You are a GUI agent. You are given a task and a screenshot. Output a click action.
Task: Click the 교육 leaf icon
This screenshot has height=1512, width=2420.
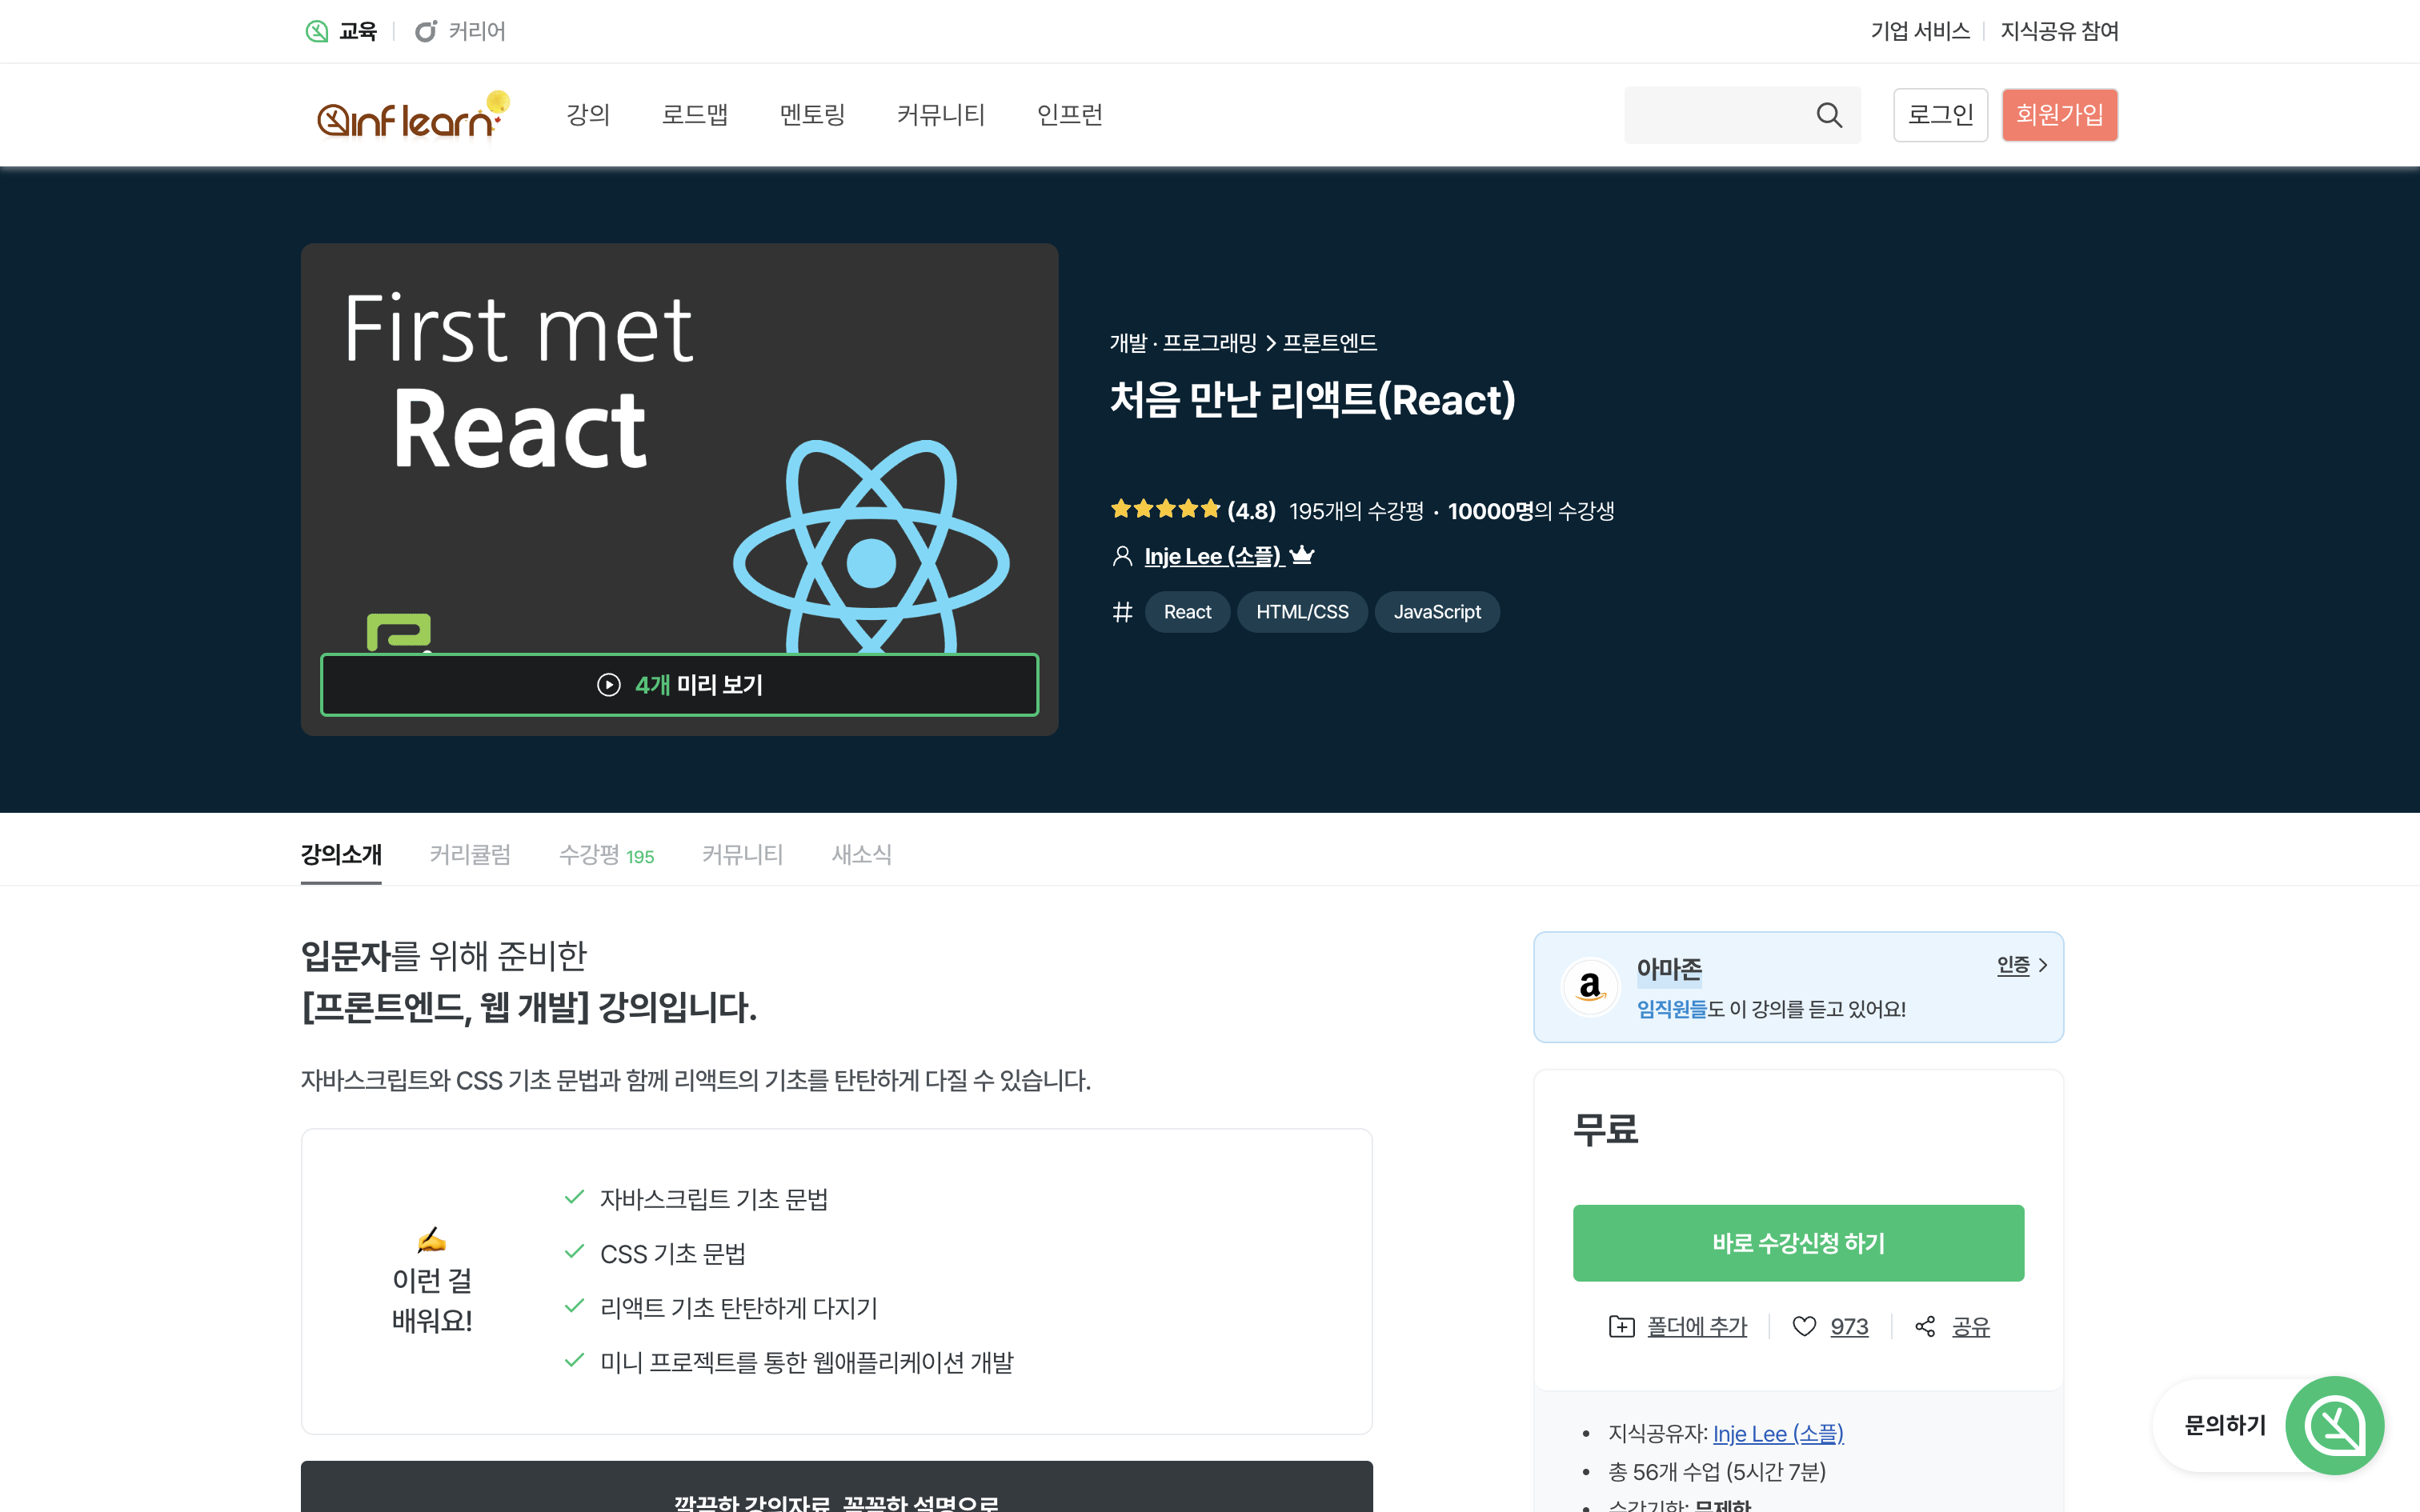click(x=317, y=31)
